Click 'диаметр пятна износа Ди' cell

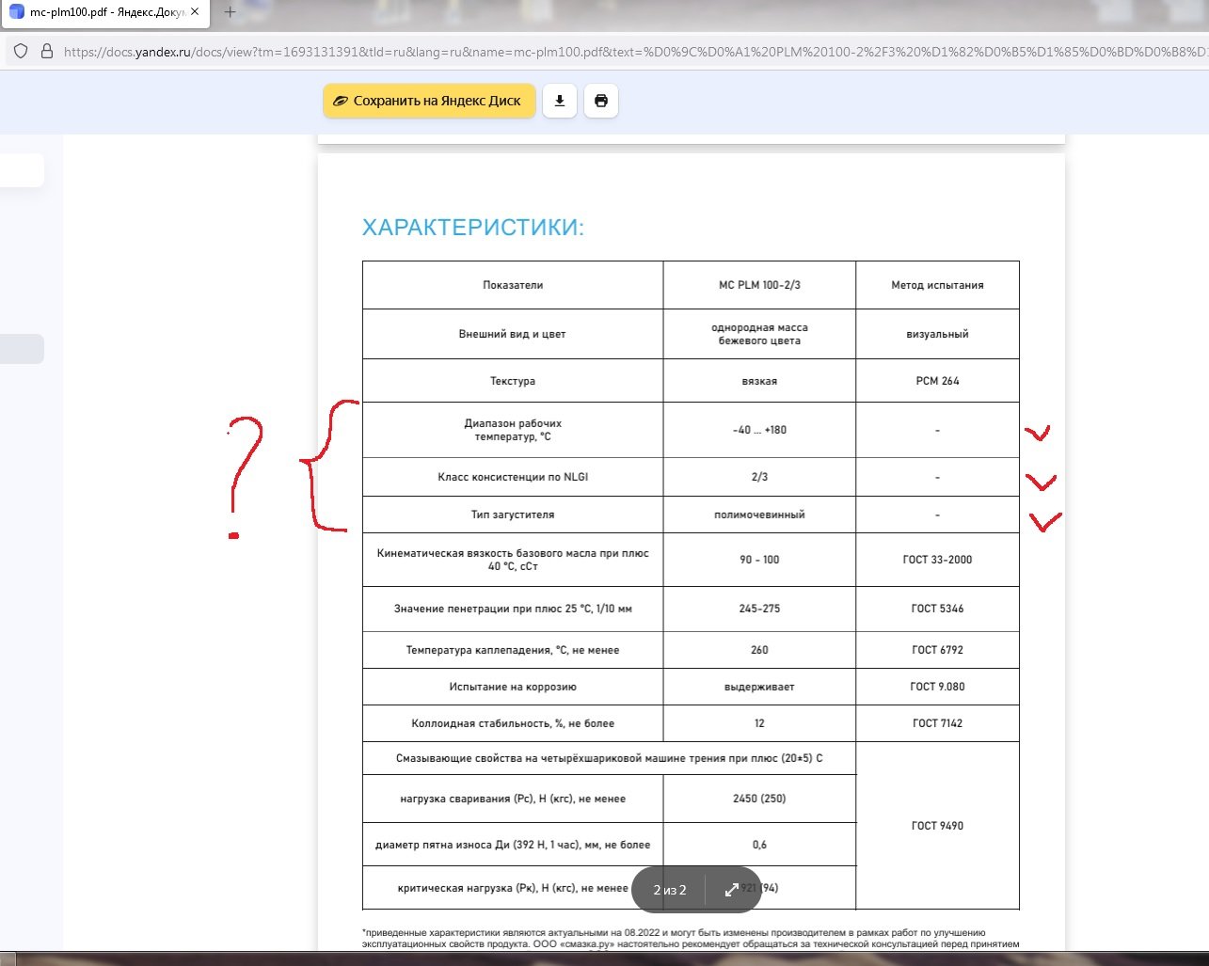click(513, 845)
